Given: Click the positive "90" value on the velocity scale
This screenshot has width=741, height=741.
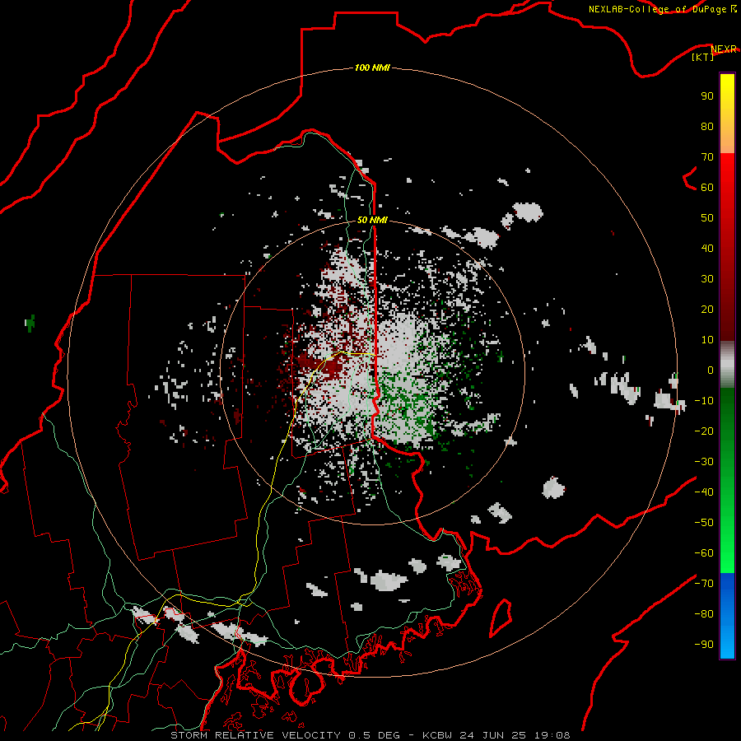Looking at the screenshot, I should click(x=707, y=96).
